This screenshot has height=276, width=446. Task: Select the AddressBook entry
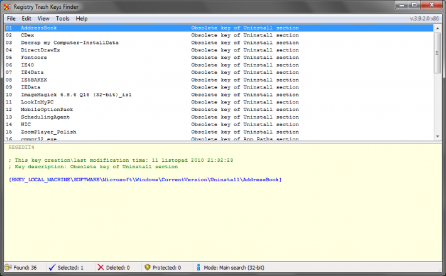click(219, 28)
